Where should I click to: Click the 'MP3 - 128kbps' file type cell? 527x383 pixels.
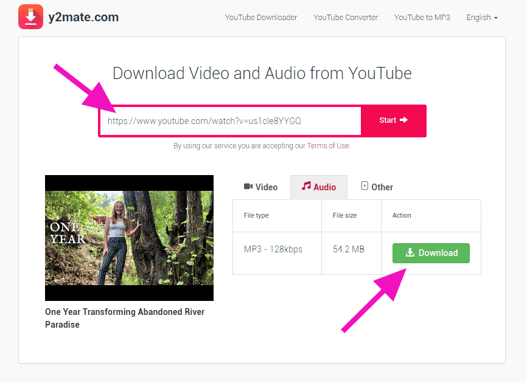tap(277, 253)
